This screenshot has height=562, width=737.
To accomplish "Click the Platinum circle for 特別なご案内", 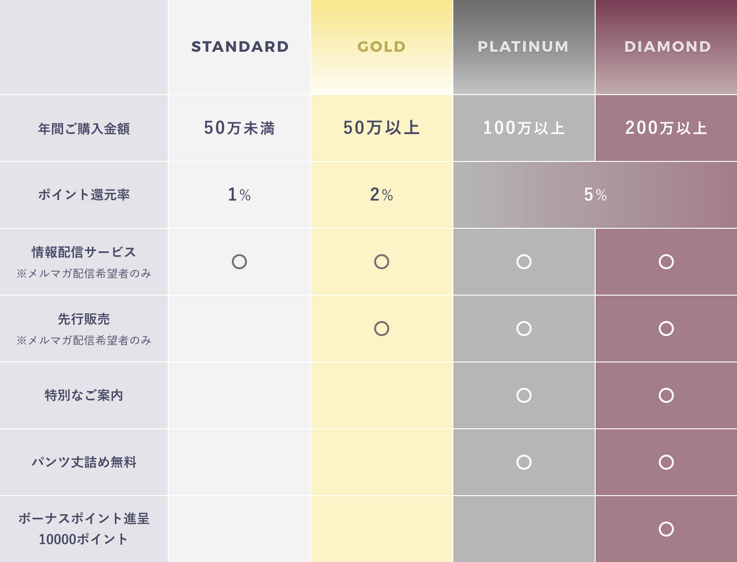I will point(524,395).
